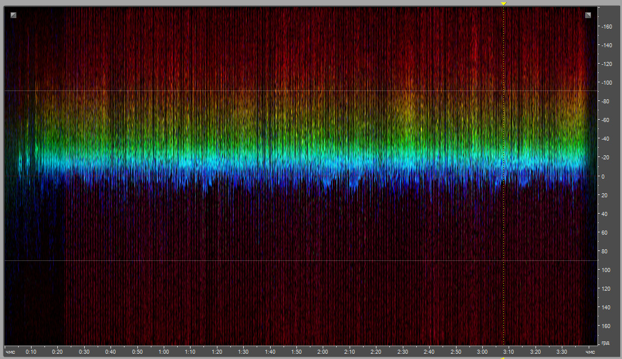Viewport: 622px width, 359px height.
Task: Click the 3:30 mark on time ruler
Action: coord(561,352)
